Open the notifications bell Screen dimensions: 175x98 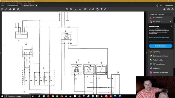(161, 5)
